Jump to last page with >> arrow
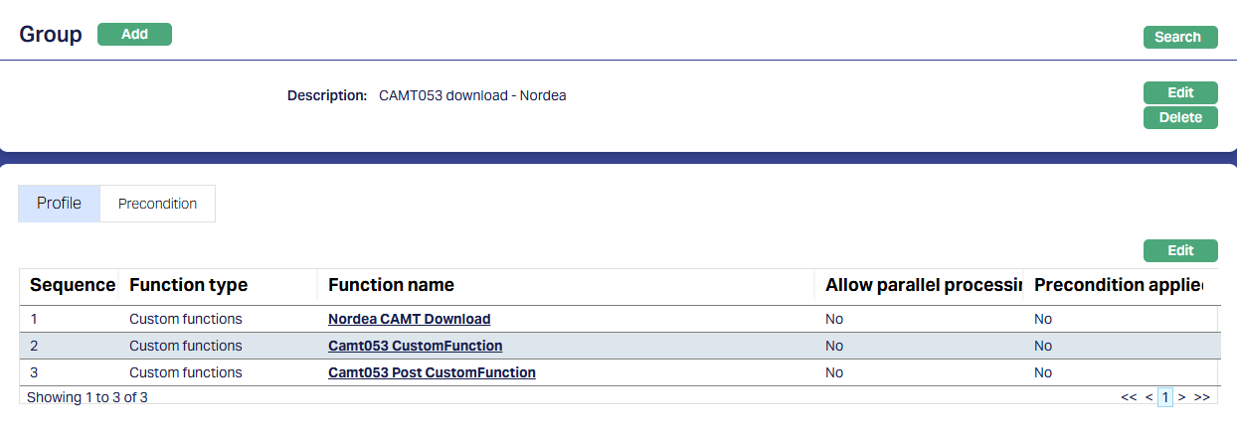 point(1201,397)
